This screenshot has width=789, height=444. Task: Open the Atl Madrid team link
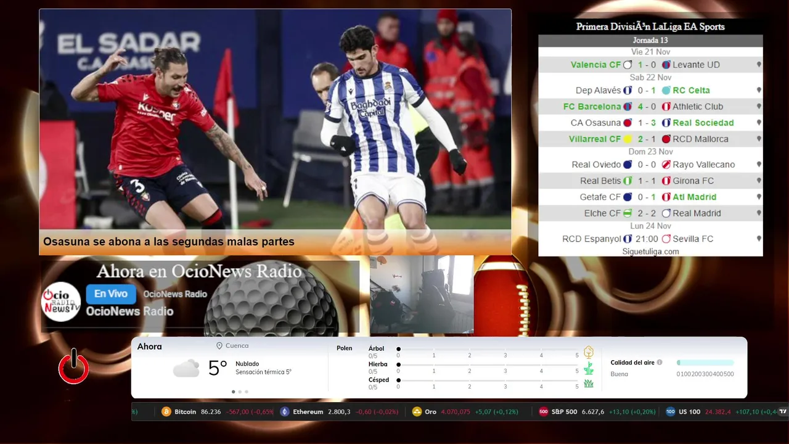[695, 197]
